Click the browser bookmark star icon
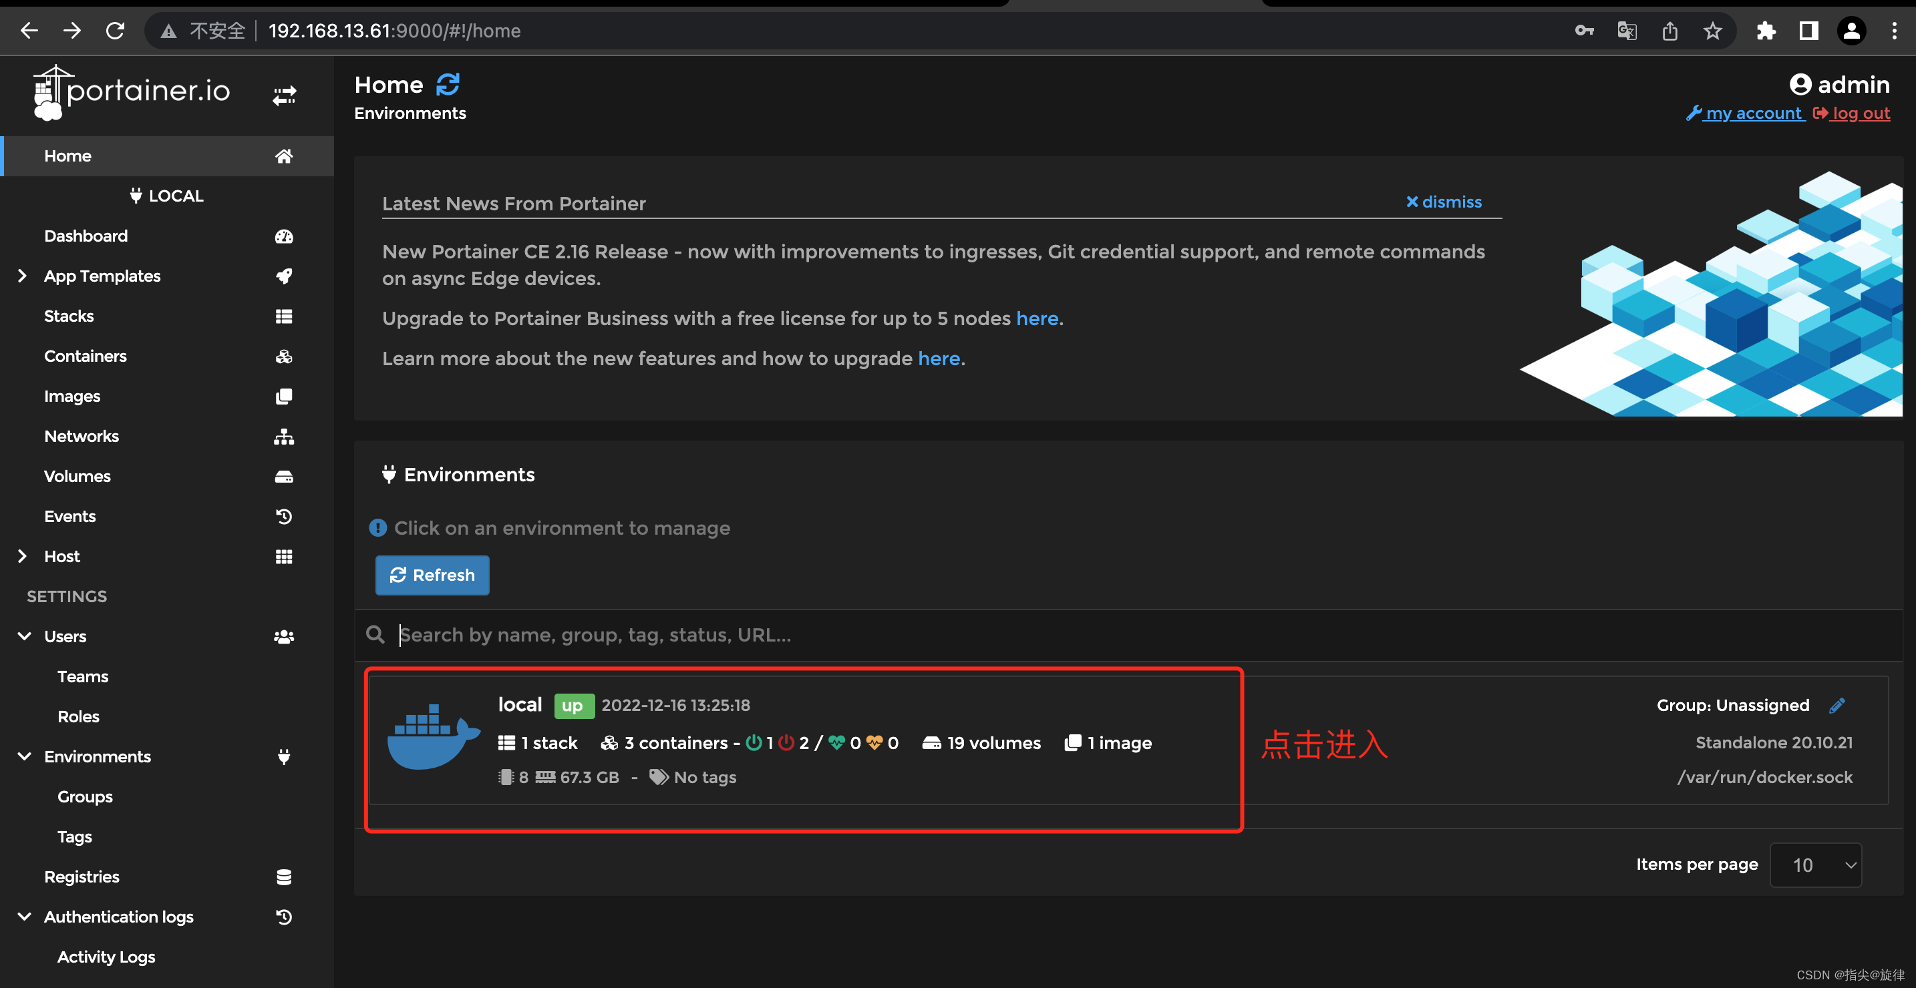Screen dimensions: 1916x988 (1712, 31)
